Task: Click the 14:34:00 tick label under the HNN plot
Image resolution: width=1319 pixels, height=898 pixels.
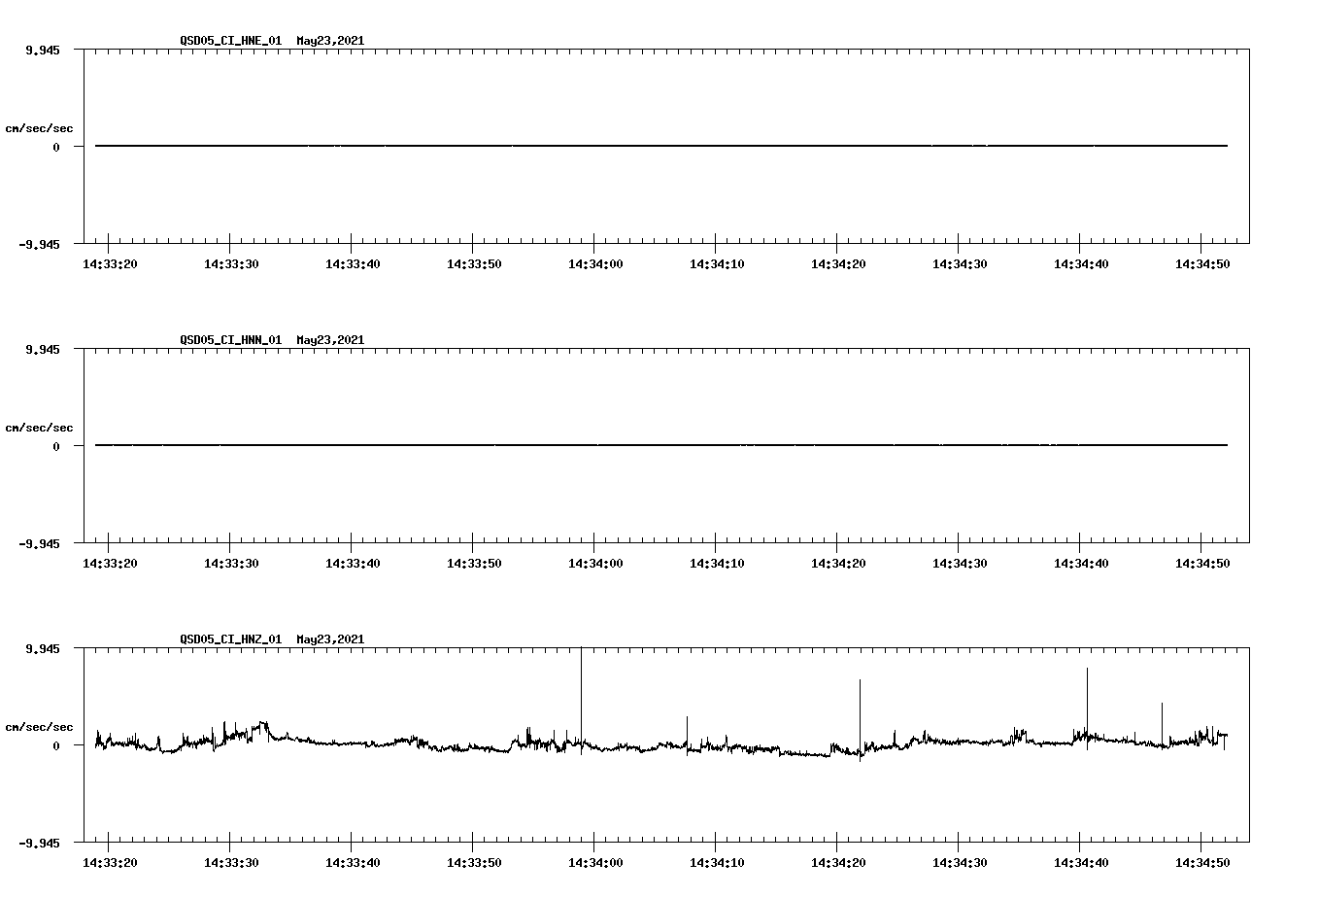Action: (x=595, y=562)
